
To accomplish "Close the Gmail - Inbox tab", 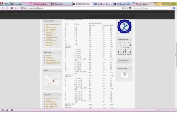I will tap(153, 4).
